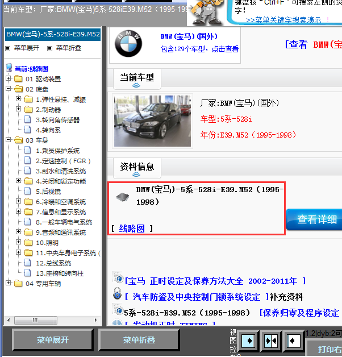Expand 1.弹性悬挂、减振 node

18,99
